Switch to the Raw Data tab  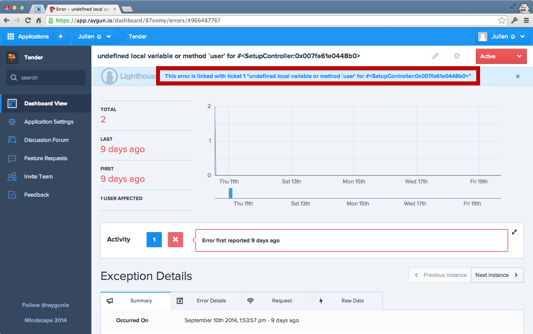[x=347, y=301]
